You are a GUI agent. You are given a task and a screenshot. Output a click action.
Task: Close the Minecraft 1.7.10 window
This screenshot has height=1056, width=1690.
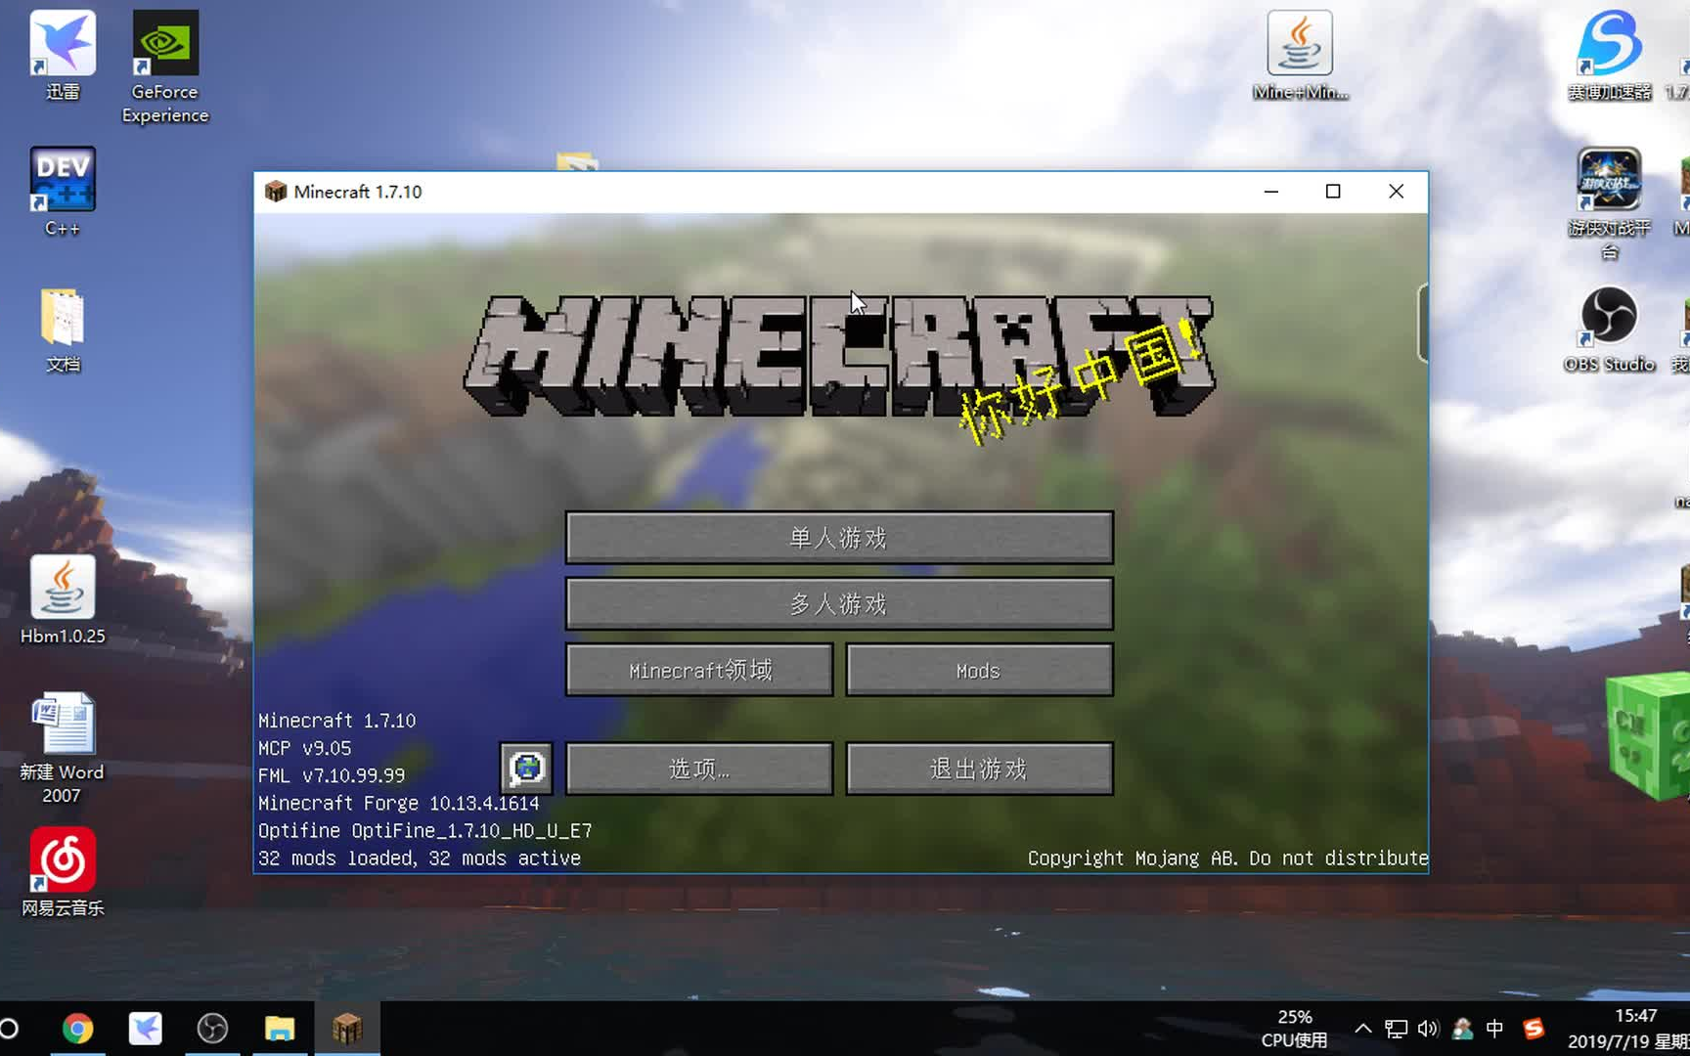click(1397, 192)
